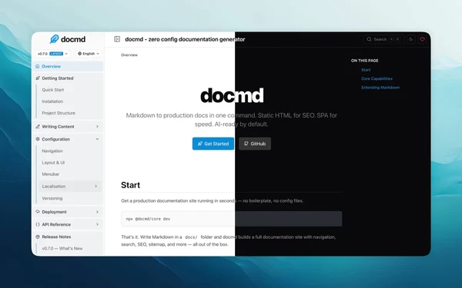Screen dimensions: 462x288
Task: Open the Project Structure page
Action: click(x=59, y=113)
